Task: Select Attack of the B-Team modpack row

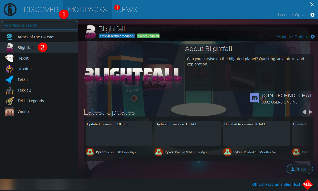Action: point(39,37)
